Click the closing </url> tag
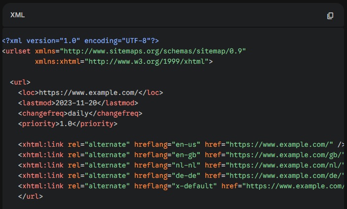The width and height of the screenshot is (347, 209). click(x=31, y=197)
